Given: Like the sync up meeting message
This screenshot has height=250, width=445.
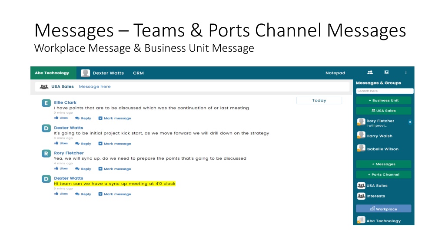Looking at the screenshot, I should click(61, 194).
